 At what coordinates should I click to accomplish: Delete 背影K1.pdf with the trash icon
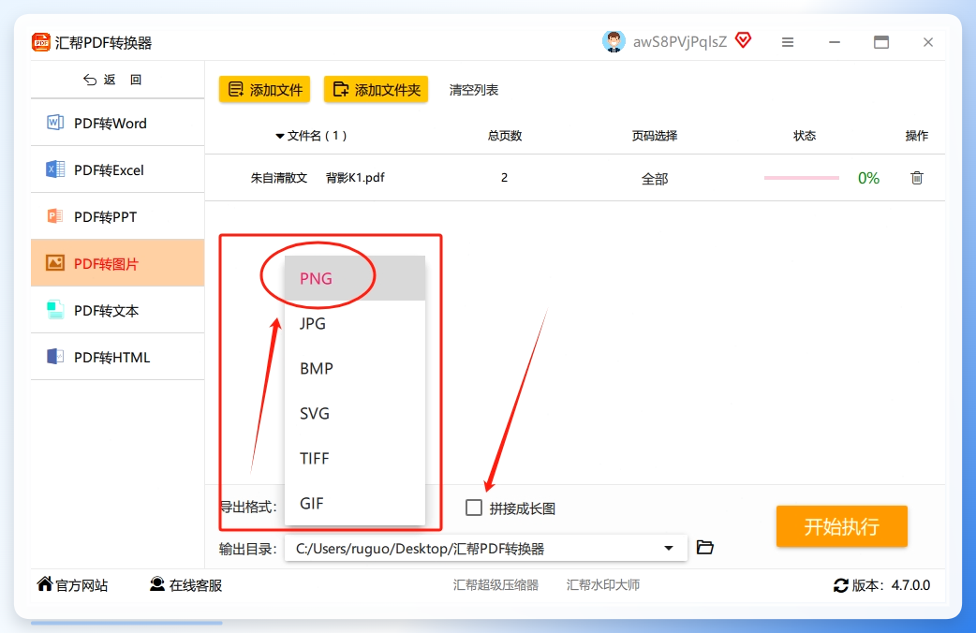point(916,178)
